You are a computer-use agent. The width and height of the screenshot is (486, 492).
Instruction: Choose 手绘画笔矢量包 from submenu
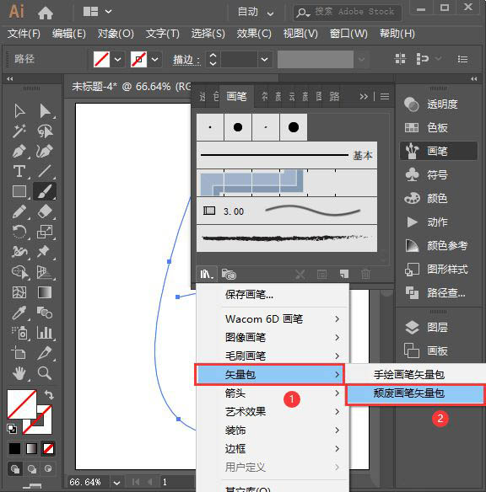(414, 375)
